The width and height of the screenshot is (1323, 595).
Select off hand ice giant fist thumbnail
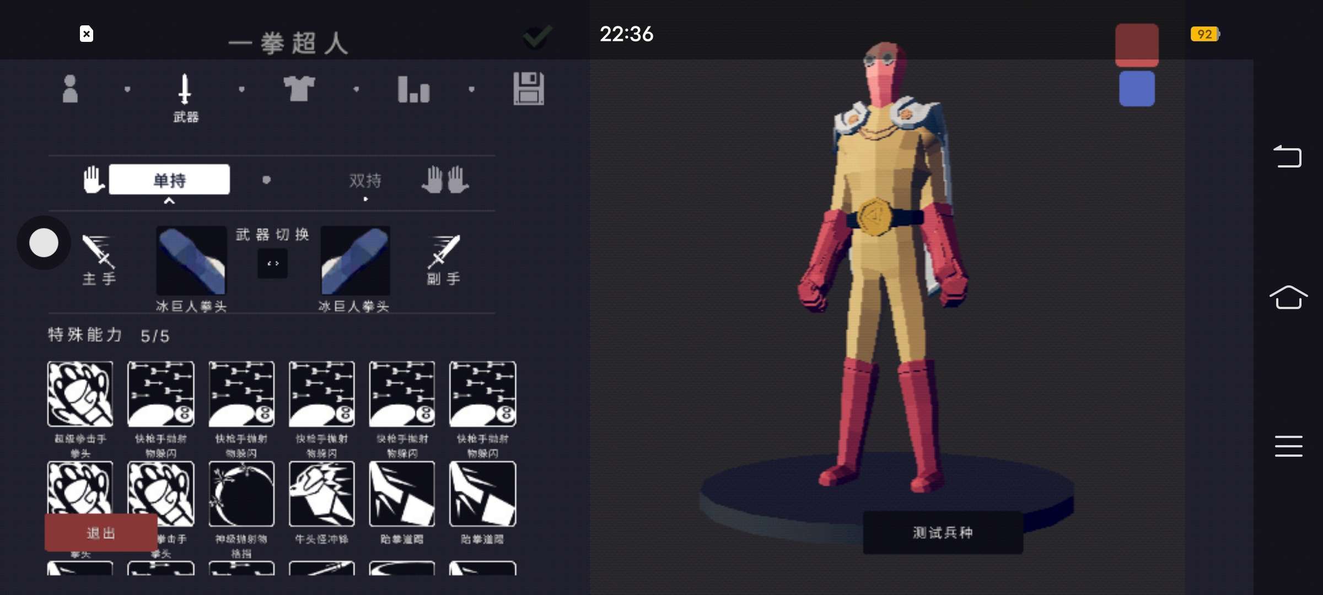pyautogui.click(x=355, y=260)
